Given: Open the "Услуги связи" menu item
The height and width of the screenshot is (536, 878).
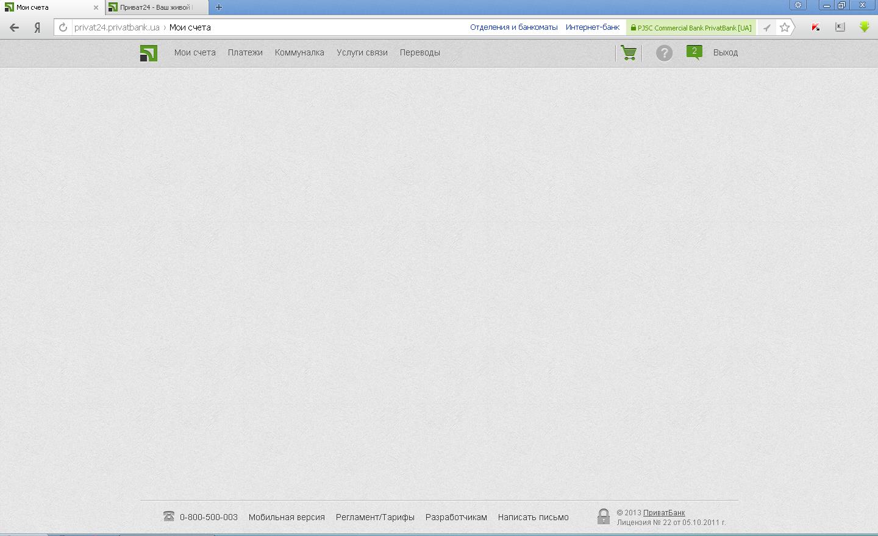Looking at the screenshot, I should point(362,52).
